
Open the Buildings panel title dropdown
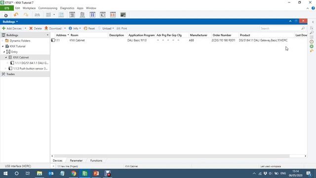coord(17,22)
